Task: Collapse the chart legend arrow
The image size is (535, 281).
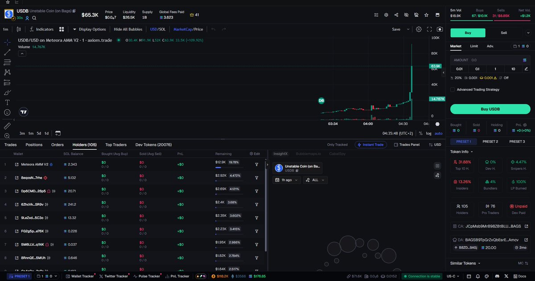Action: [x=22, y=53]
